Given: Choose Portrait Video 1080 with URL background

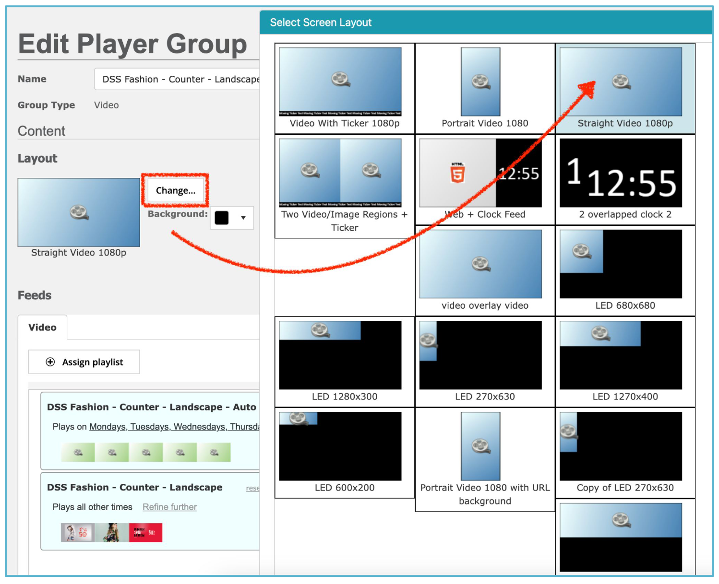Looking at the screenshot, I should click(x=485, y=459).
